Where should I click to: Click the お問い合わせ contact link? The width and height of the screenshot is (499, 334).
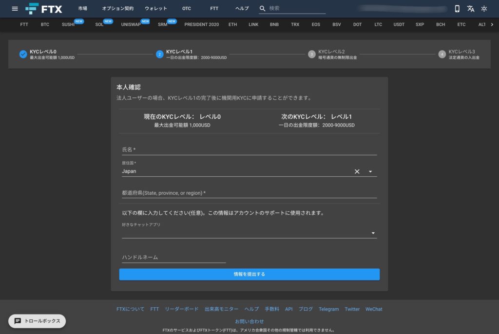249,321
